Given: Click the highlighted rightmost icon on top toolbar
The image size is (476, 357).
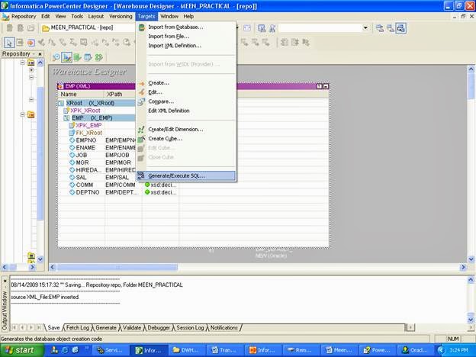Looking at the screenshot, I should 400,28.
